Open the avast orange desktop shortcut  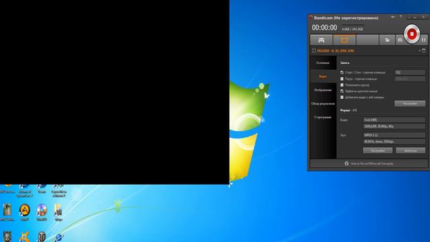pyautogui.click(x=25, y=237)
